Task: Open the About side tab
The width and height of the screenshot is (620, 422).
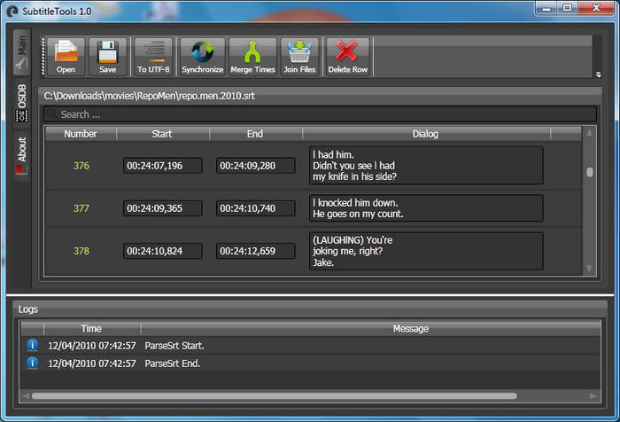Action: pos(22,155)
